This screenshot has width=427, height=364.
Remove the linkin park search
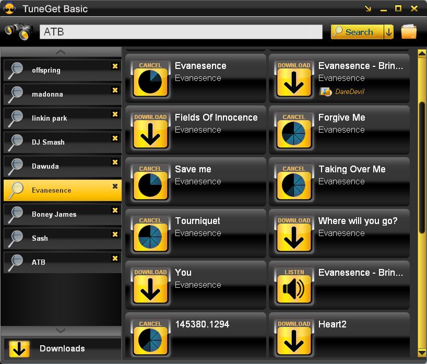pos(115,114)
